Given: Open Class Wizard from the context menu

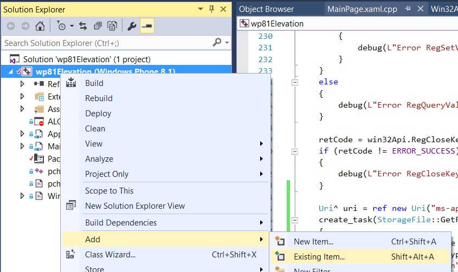Looking at the screenshot, I should pos(165,255).
